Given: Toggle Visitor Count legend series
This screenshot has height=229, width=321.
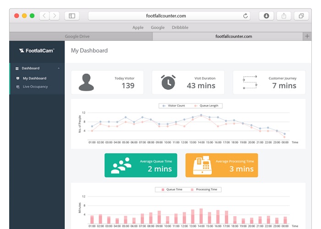Looking at the screenshot, I should 174,106.
